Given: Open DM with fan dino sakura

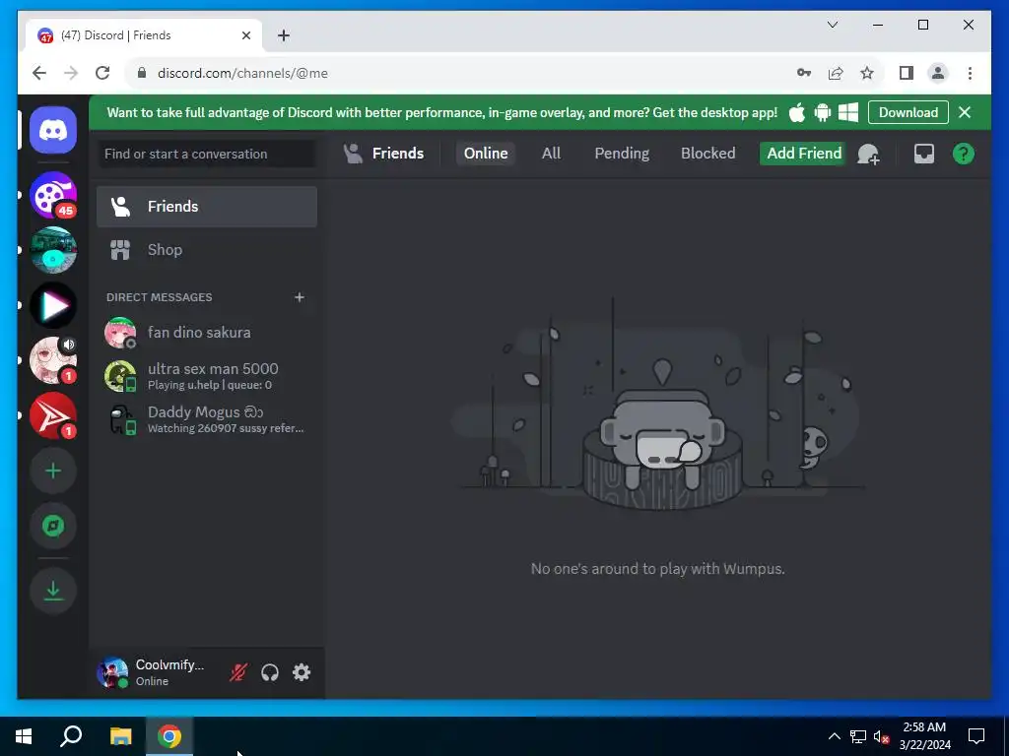Looking at the screenshot, I should pos(207,333).
